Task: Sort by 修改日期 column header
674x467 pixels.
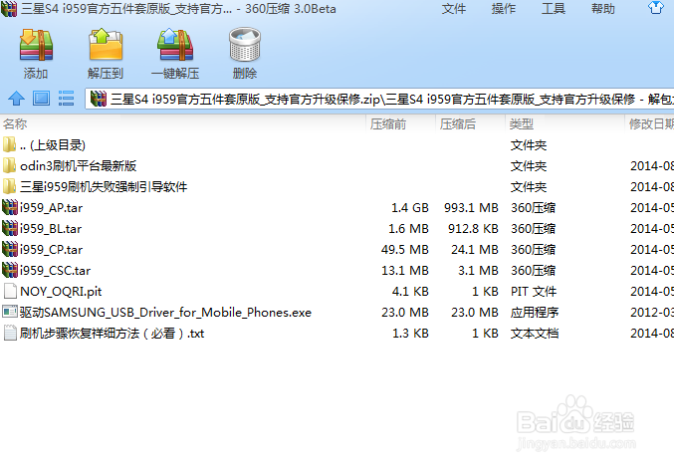Action: coord(651,124)
